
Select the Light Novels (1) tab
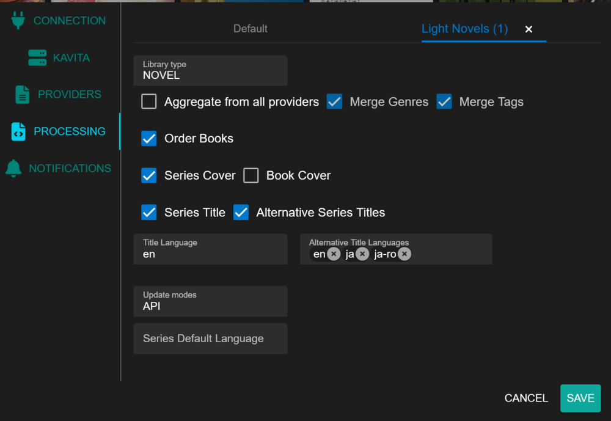465,29
